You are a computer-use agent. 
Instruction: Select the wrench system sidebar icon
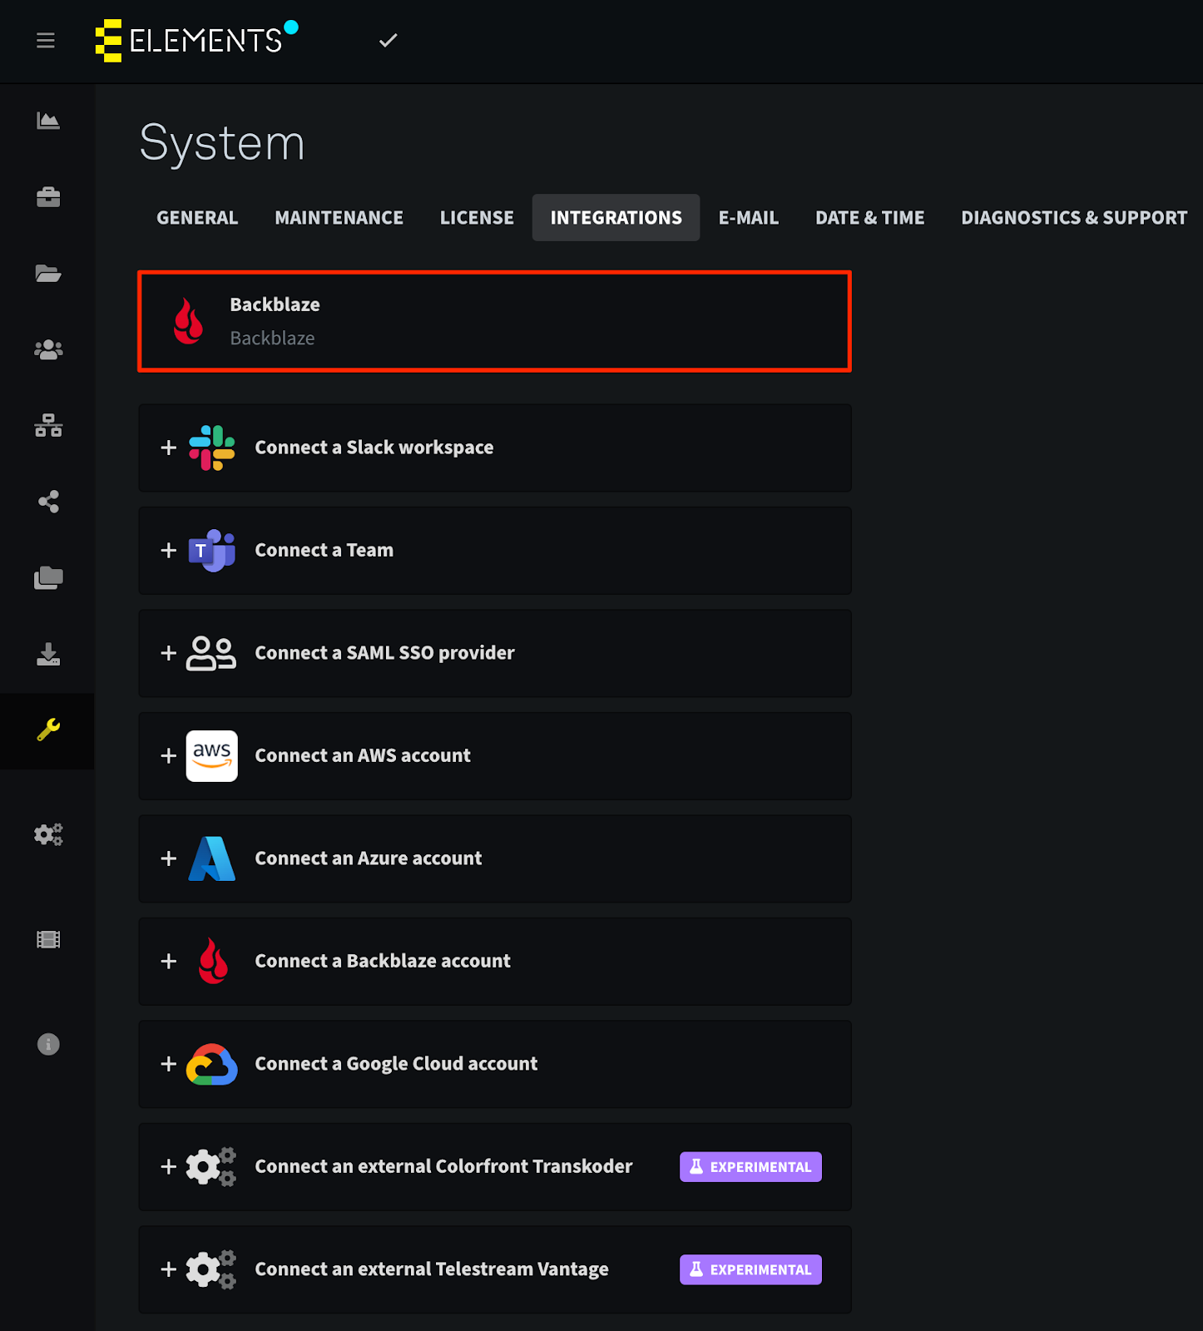point(48,730)
